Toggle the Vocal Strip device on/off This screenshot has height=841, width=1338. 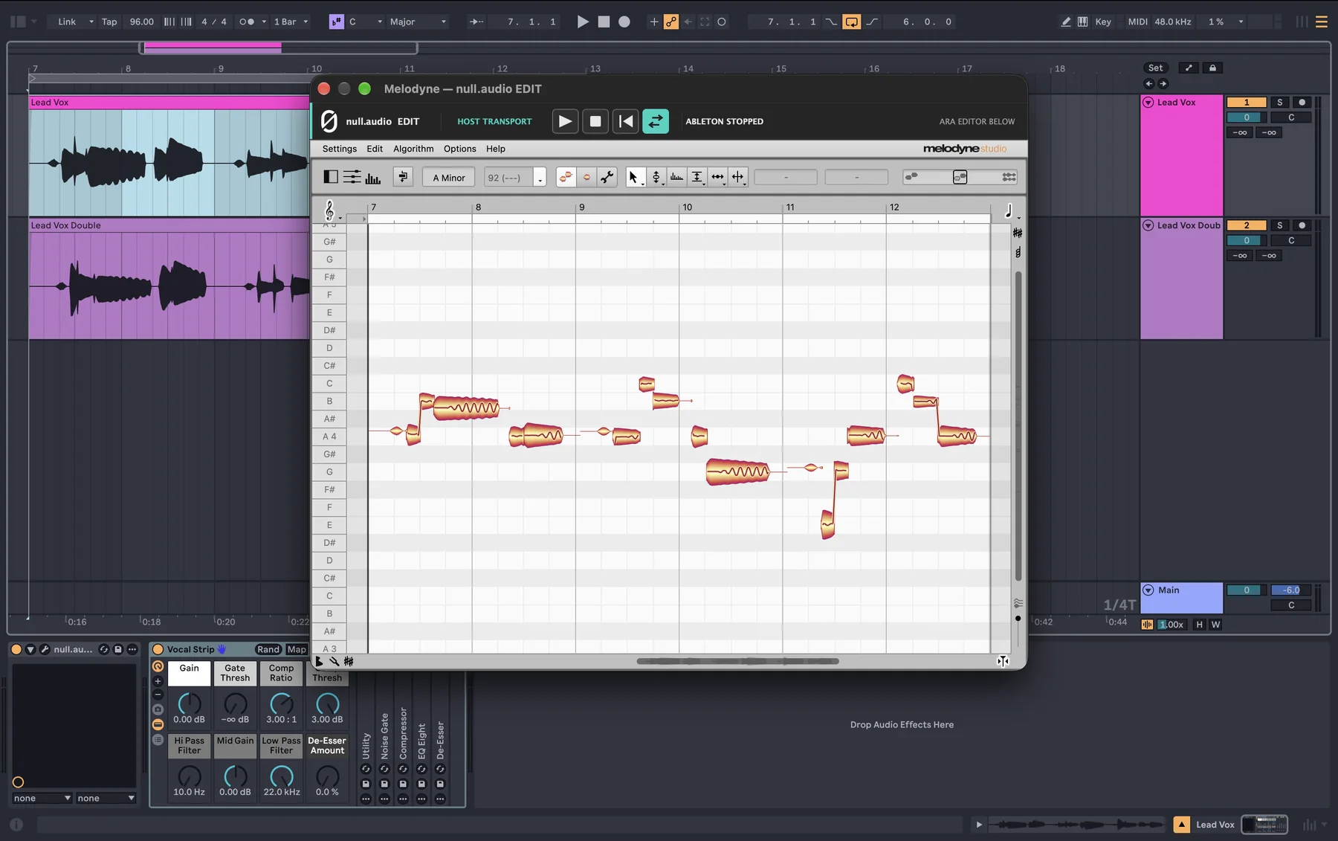(158, 649)
